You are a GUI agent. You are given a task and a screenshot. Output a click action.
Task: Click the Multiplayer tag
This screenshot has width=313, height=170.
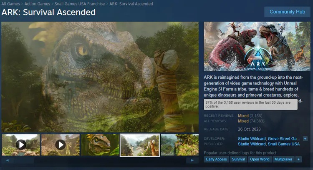pyautogui.click(x=283, y=159)
